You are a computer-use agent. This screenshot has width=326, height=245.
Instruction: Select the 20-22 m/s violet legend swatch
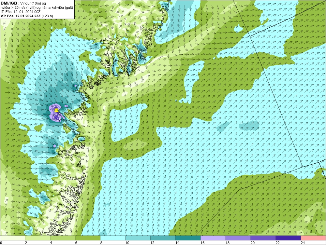263,238
